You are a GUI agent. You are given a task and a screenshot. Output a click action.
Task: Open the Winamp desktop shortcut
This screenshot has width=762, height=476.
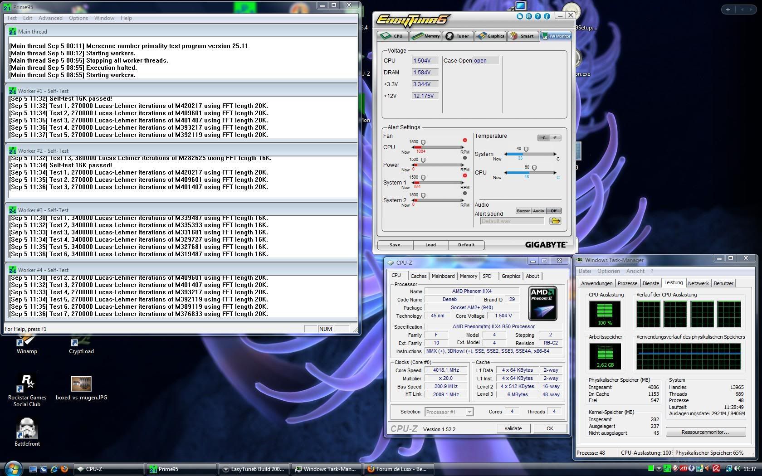coord(27,345)
